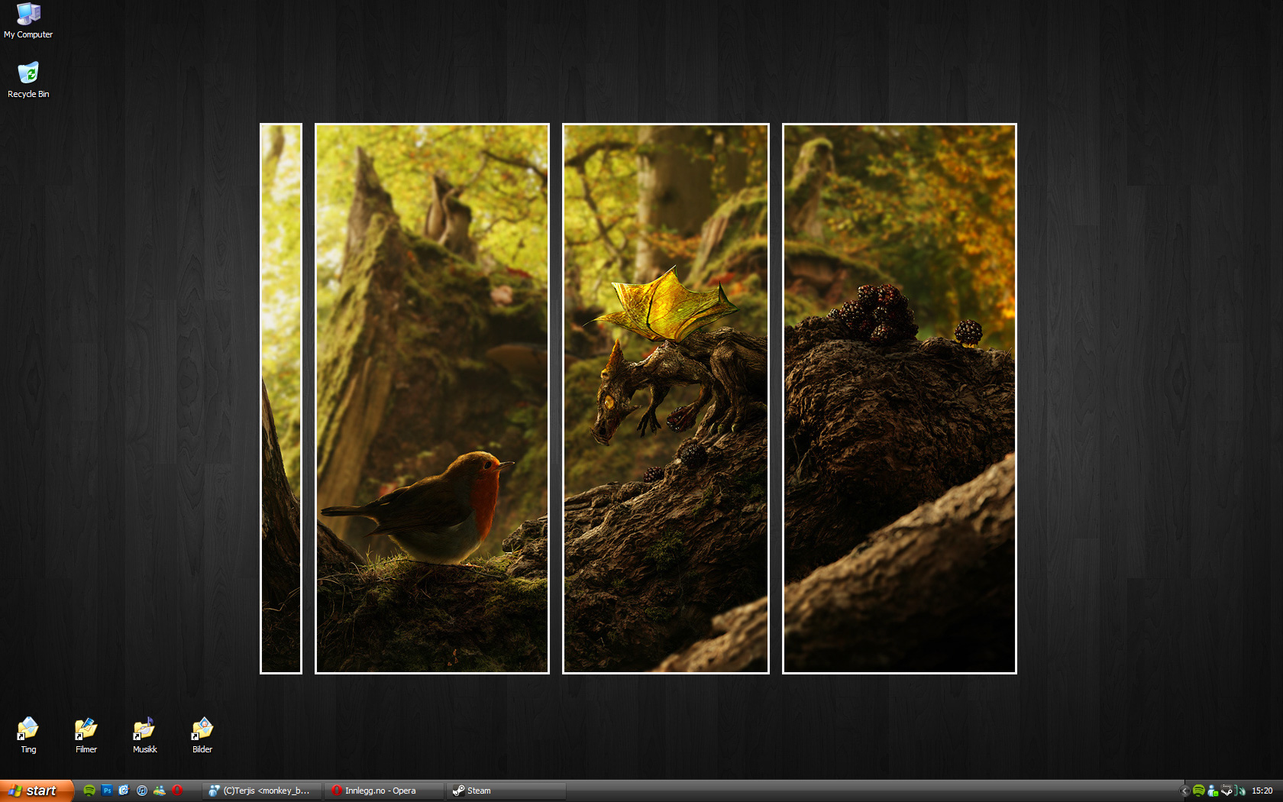Launch Opera from the quick launch bar
The height and width of the screenshot is (802, 1283).
(x=177, y=791)
